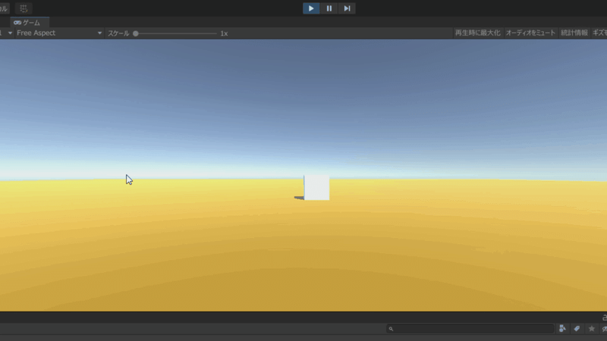Viewport: 607px width, 341px height.
Task: Show 統計情報 panel
Action: pos(574,33)
